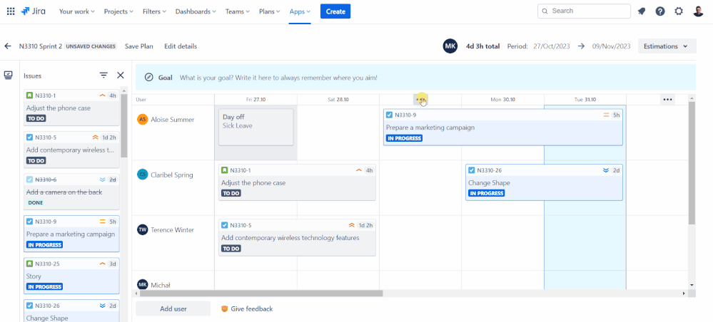Image resolution: width=713 pixels, height=322 pixels.
Task: Open the settings gear icon
Action: [679, 11]
